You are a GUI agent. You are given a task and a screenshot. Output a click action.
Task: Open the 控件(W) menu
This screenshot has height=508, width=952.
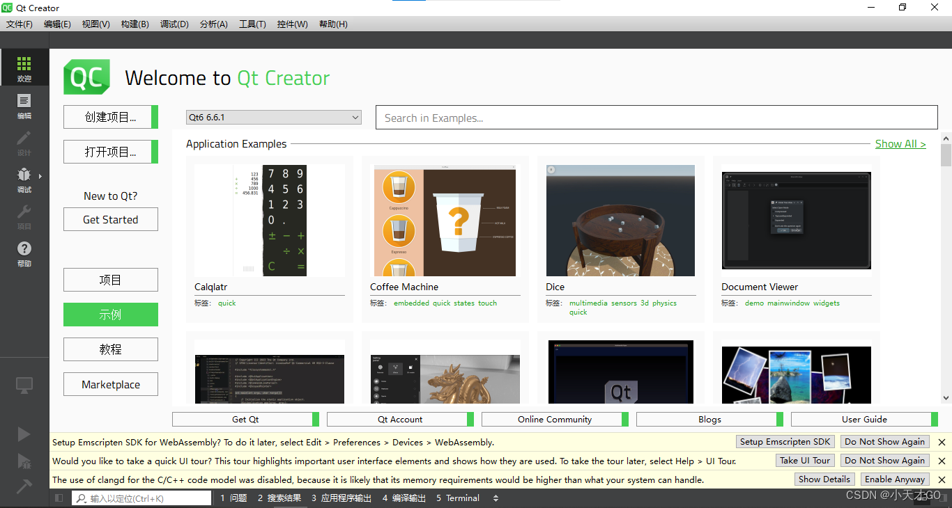[x=293, y=24]
